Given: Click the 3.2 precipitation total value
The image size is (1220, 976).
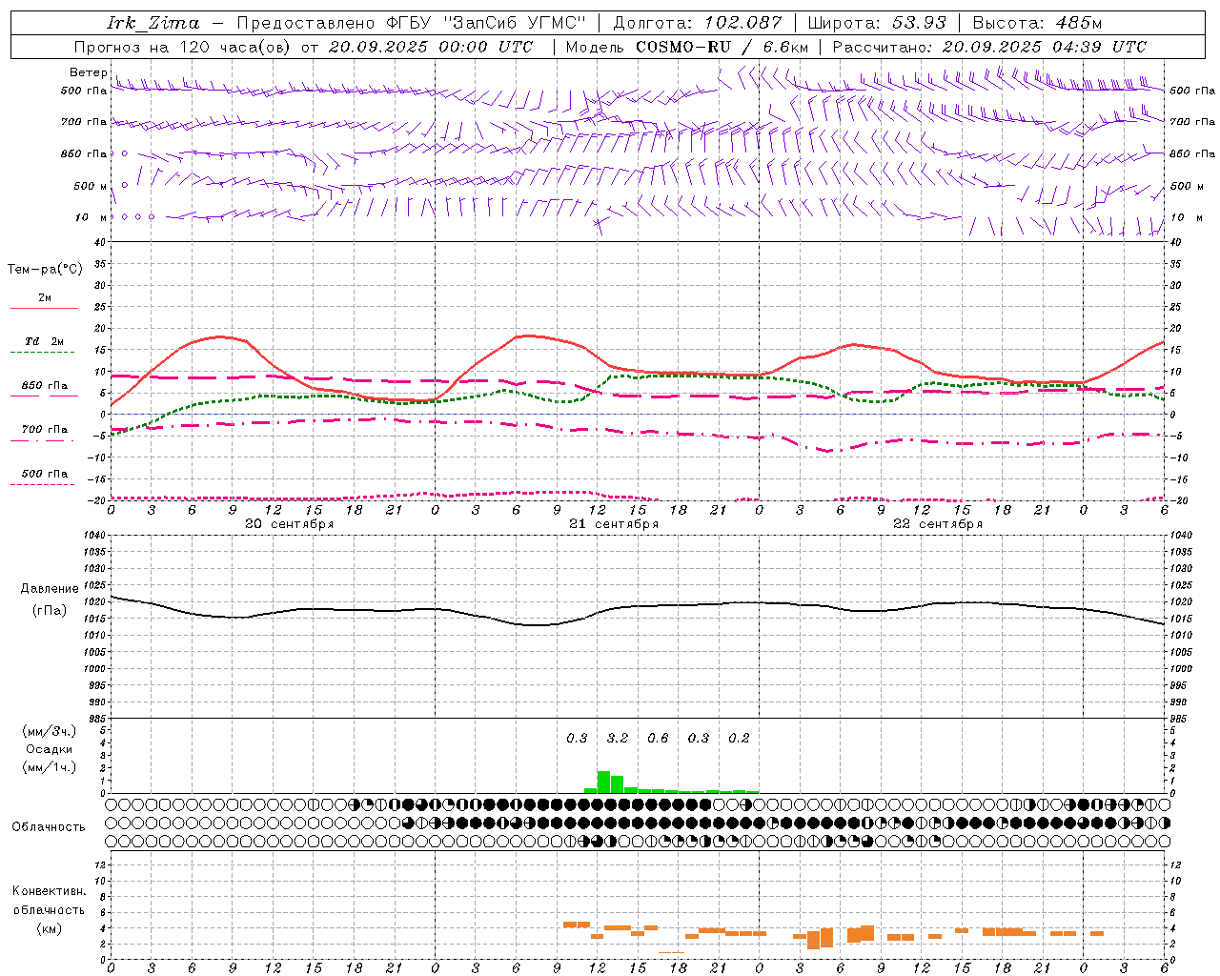Looking at the screenshot, I should [618, 739].
